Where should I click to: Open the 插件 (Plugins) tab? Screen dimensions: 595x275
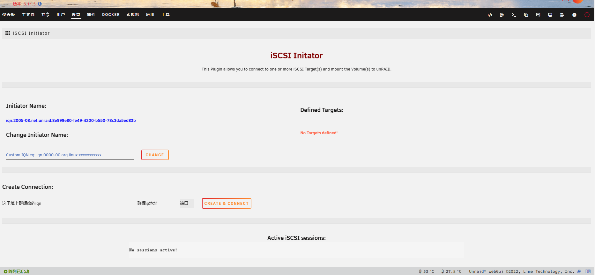[91, 15]
